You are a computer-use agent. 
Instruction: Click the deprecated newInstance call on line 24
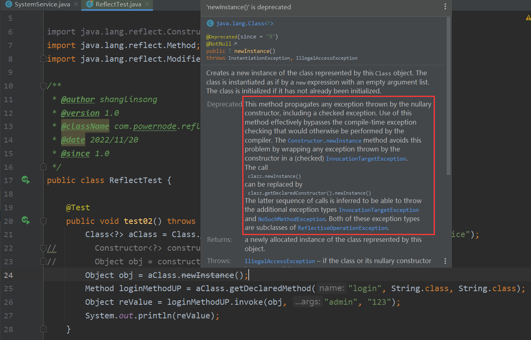click(x=207, y=275)
